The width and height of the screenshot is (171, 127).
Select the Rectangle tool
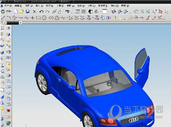click(x=38, y=18)
